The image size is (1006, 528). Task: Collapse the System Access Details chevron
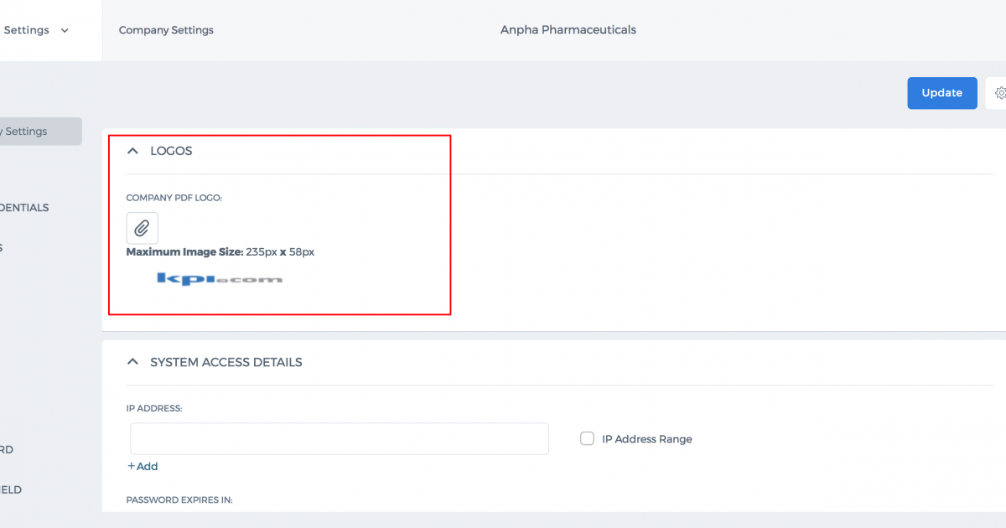pyautogui.click(x=132, y=362)
